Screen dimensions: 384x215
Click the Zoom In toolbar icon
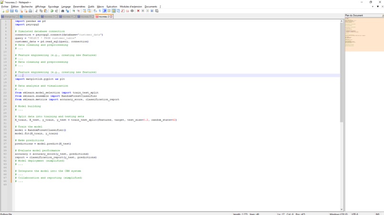click(73, 11)
